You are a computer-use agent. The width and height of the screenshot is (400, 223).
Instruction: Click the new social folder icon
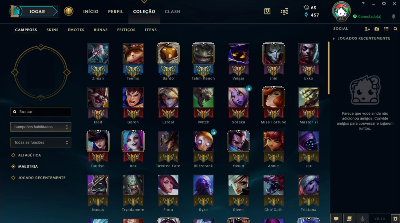[x=377, y=29]
